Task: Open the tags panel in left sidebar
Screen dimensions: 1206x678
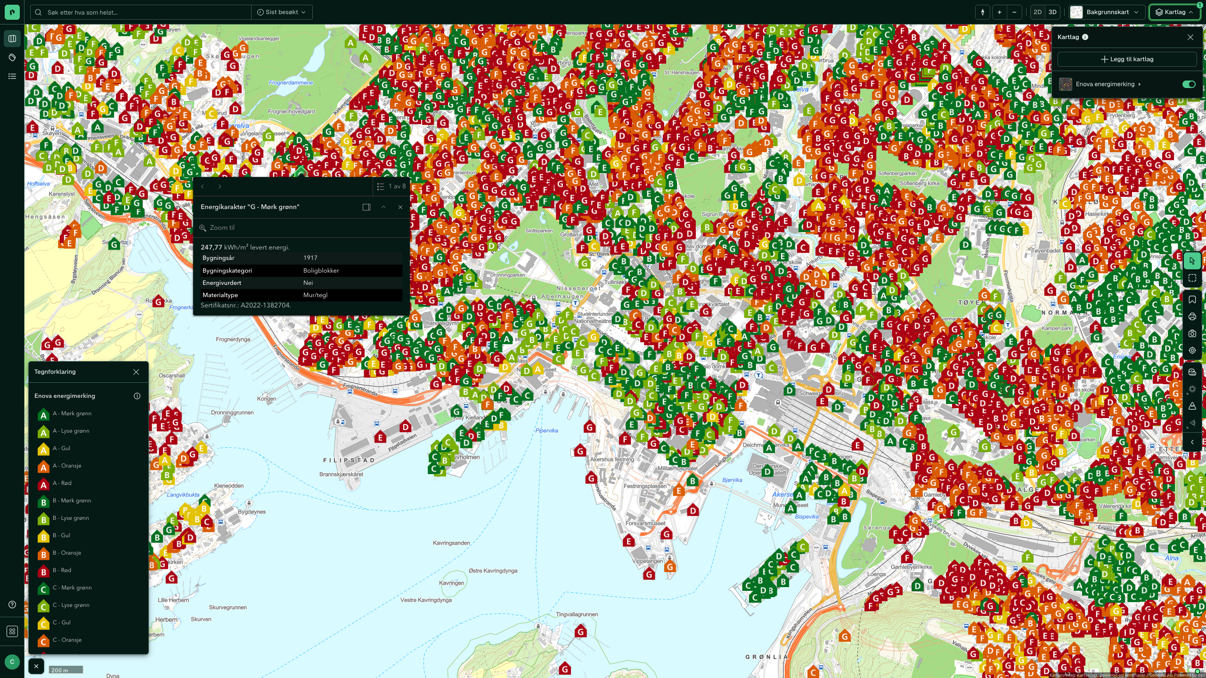Action: [x=12, y=57]
